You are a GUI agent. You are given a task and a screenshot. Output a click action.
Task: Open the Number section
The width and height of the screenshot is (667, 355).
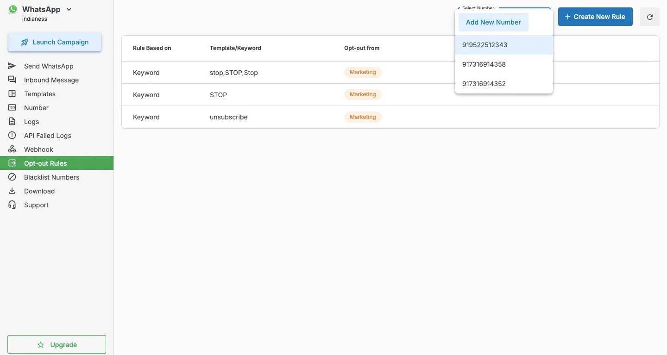click(57, 108)
